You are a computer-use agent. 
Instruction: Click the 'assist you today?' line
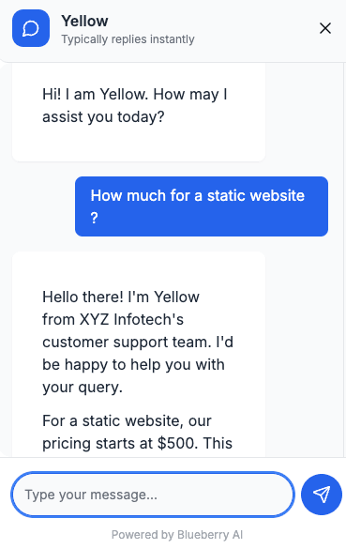click(x=103, y=117)
